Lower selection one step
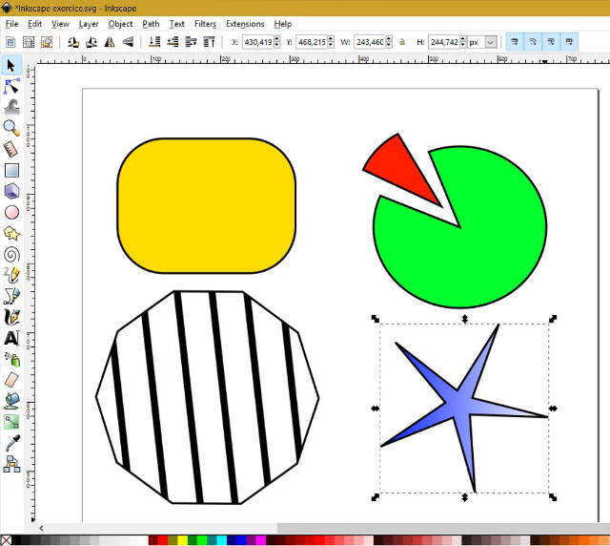Image resolution: width=610 pixels, height=546 pixels. 173,42
